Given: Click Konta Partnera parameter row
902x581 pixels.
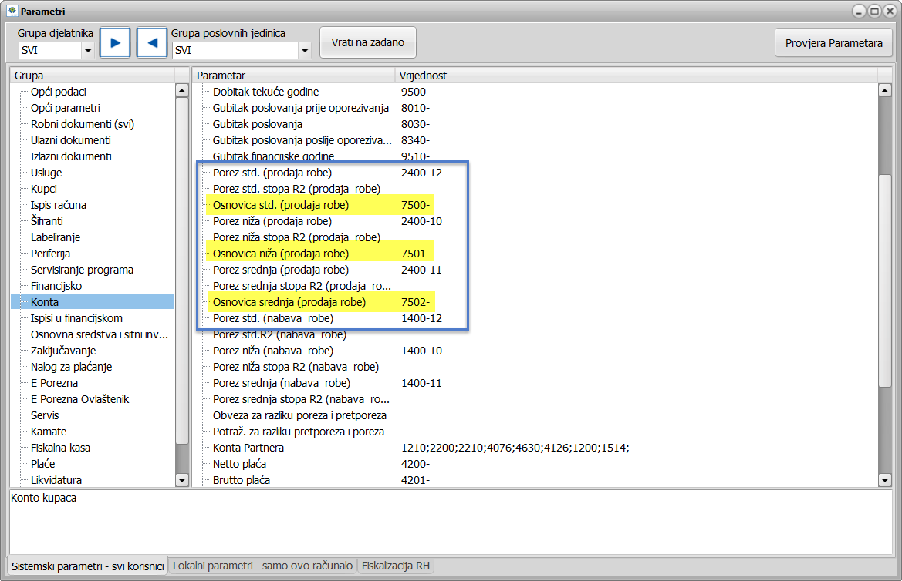Looking at the screenshot, I should pos(248,448).
